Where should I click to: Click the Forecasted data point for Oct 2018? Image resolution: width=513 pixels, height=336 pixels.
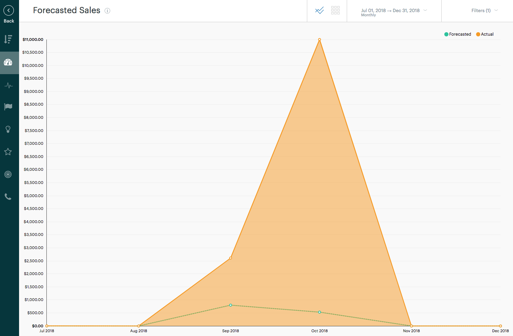pos(319,312)
